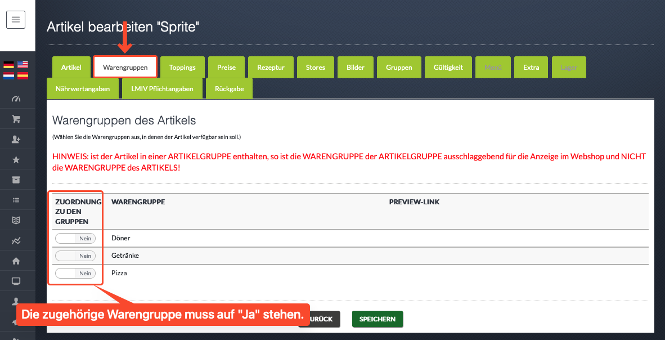This screenshot has width=665, height=340.
Task: Open the open-book sidebar icon
Action: [16, 220]
